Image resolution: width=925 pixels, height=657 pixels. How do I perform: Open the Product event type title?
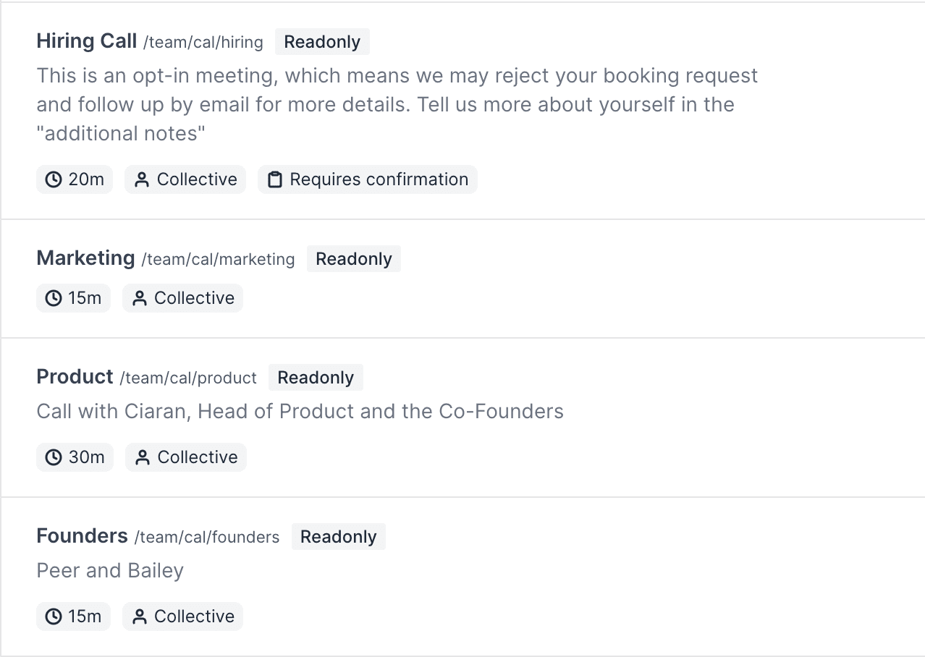tap(75, 377)
